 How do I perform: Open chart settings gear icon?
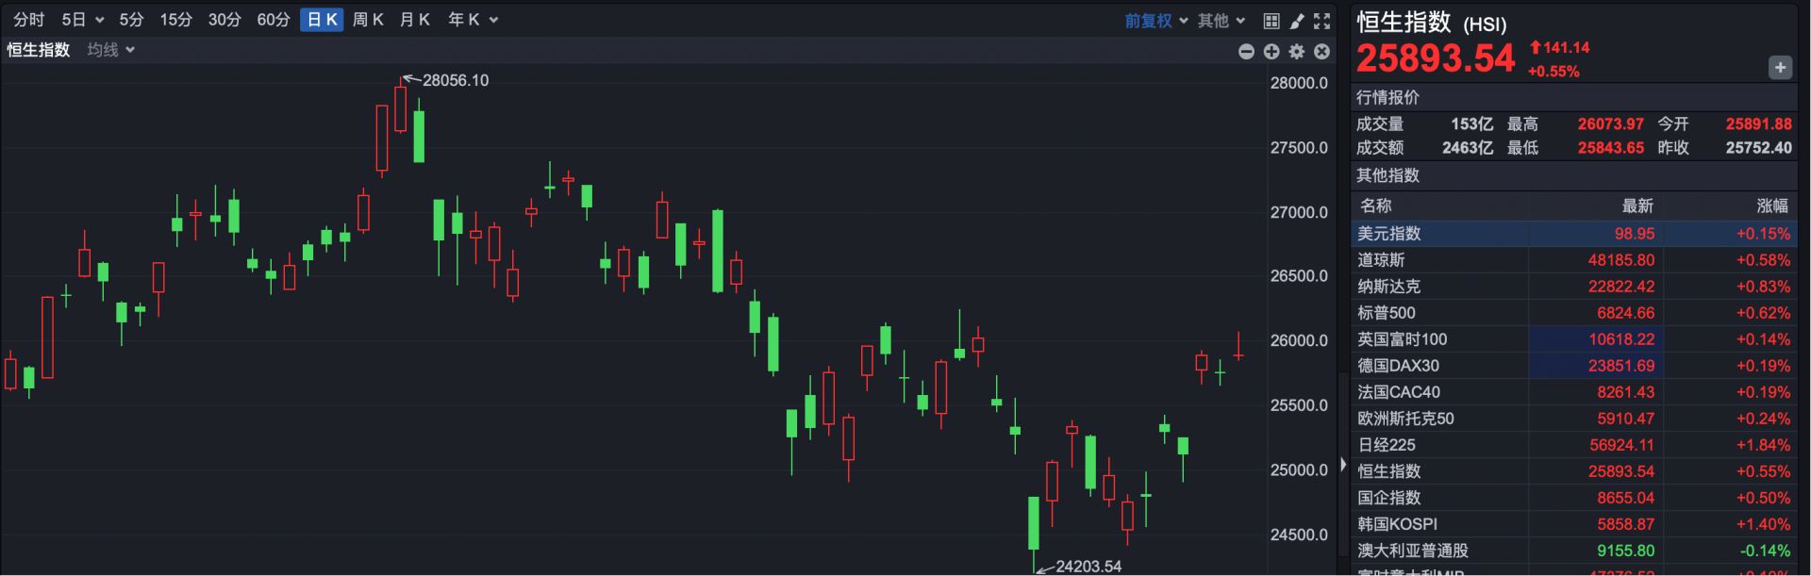tap(1297, 52)
